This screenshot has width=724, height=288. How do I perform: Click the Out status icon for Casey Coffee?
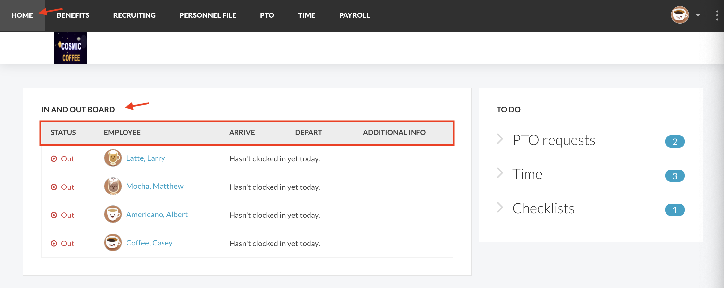54,244
